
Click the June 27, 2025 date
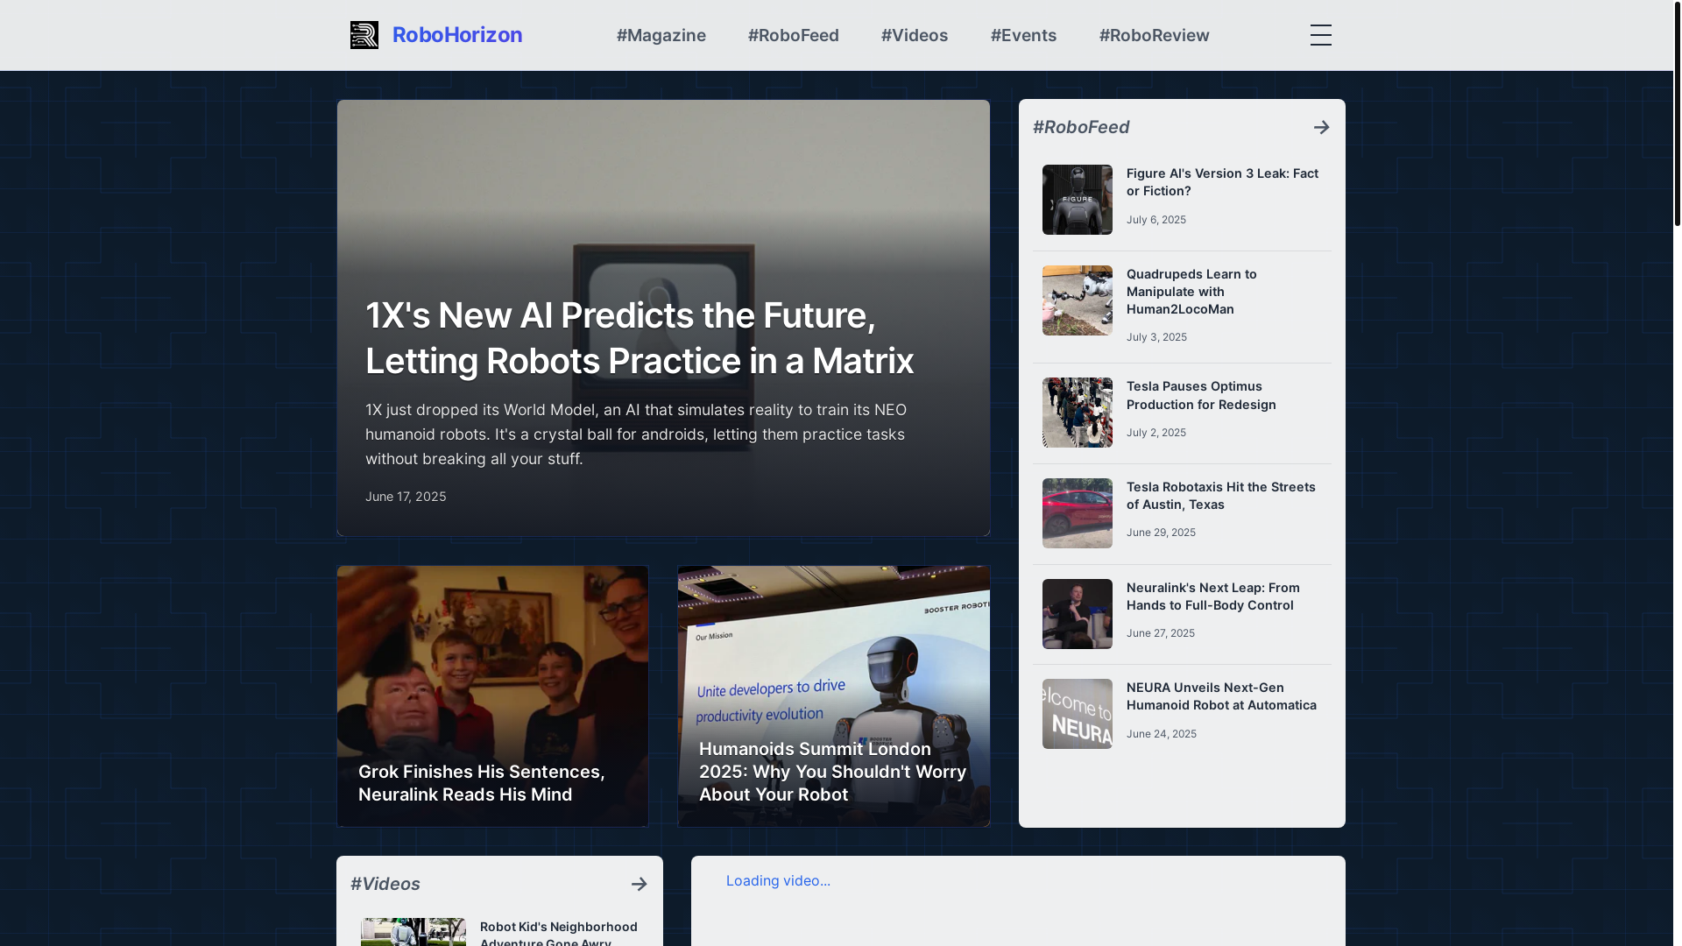click(1161, 633)
